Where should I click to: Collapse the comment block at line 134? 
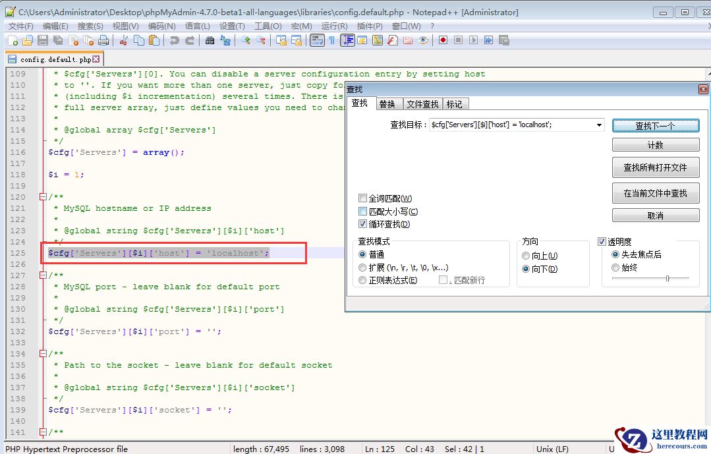[x=43, y=354]
